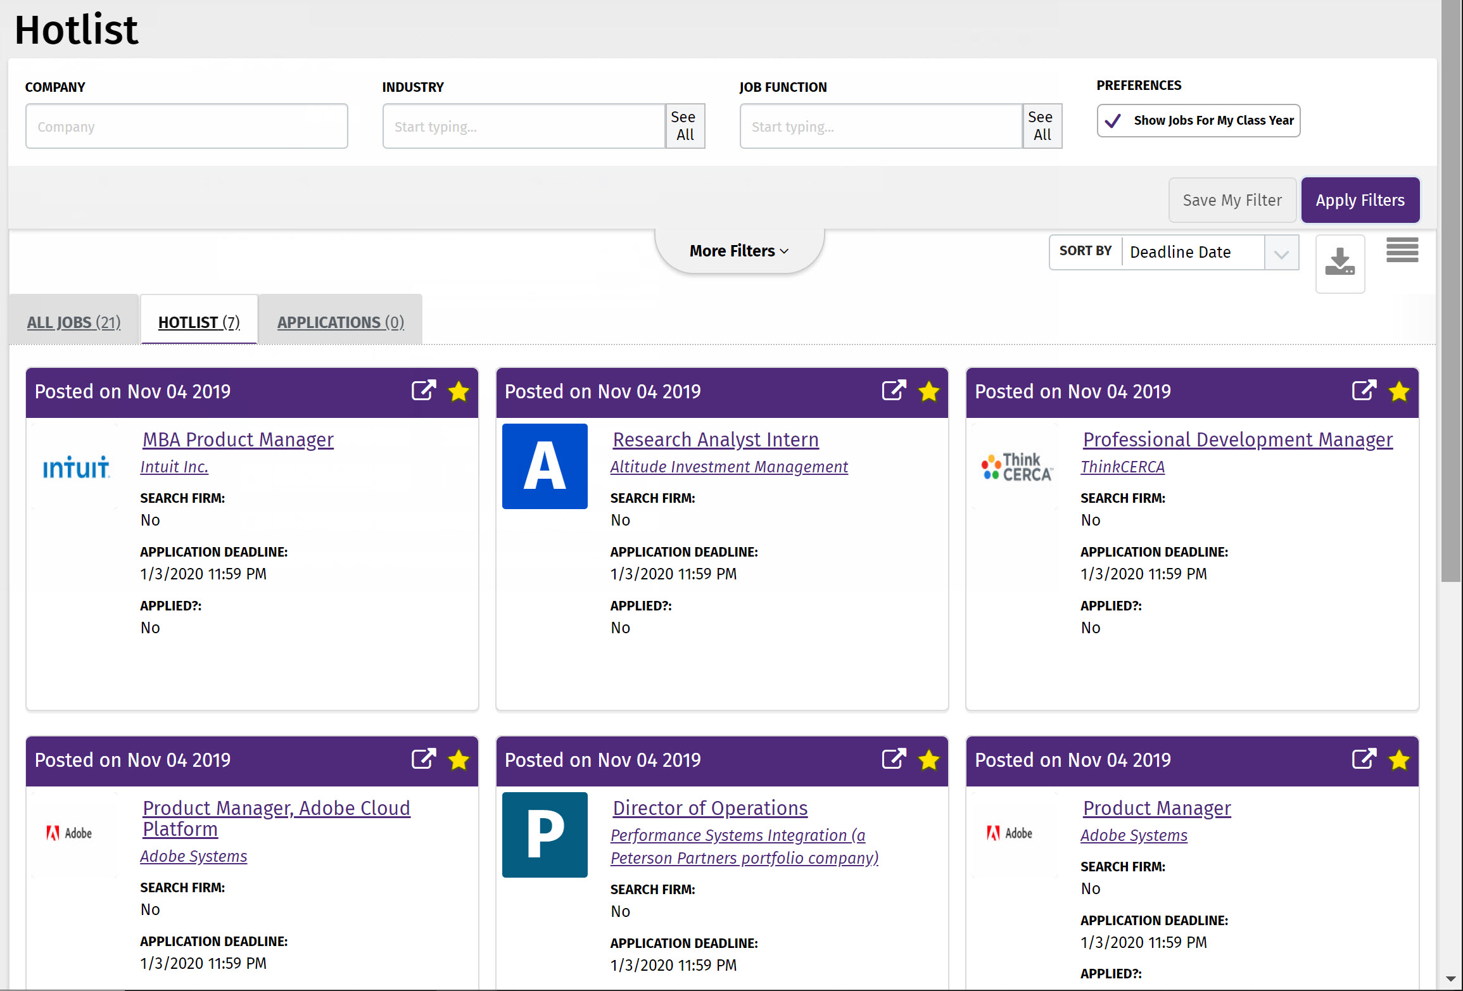Viewport: 1463px width, 991px height.
Task: Focus the Company input field
Action: pos(187,126)
